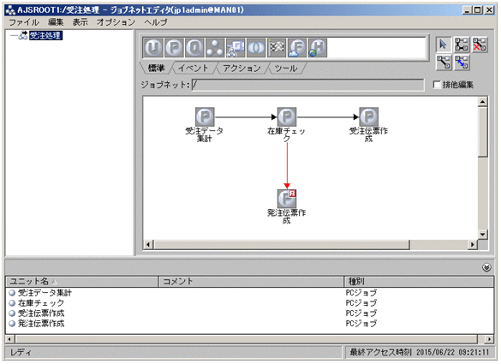Choose the checkered flag OR job icon
The height and width of the screenshot is (364, 501).
277,48
